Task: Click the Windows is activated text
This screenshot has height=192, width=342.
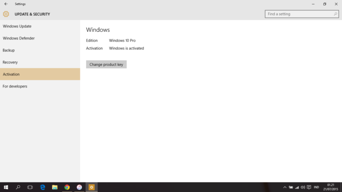Action: pyautogui.click(x=126, y=49)
